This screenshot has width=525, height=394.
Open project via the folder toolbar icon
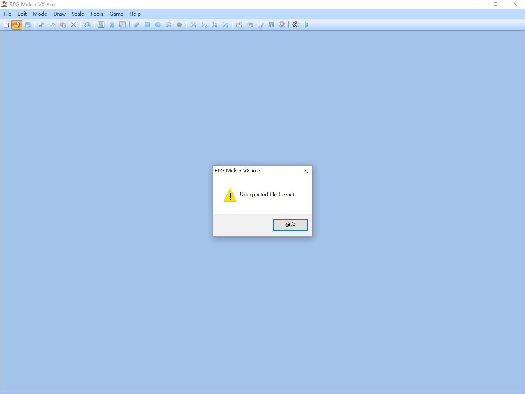(x=17, y=25)
